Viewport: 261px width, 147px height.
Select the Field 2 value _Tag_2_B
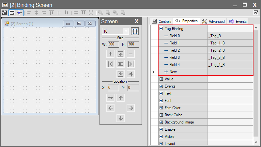point(230,50)
